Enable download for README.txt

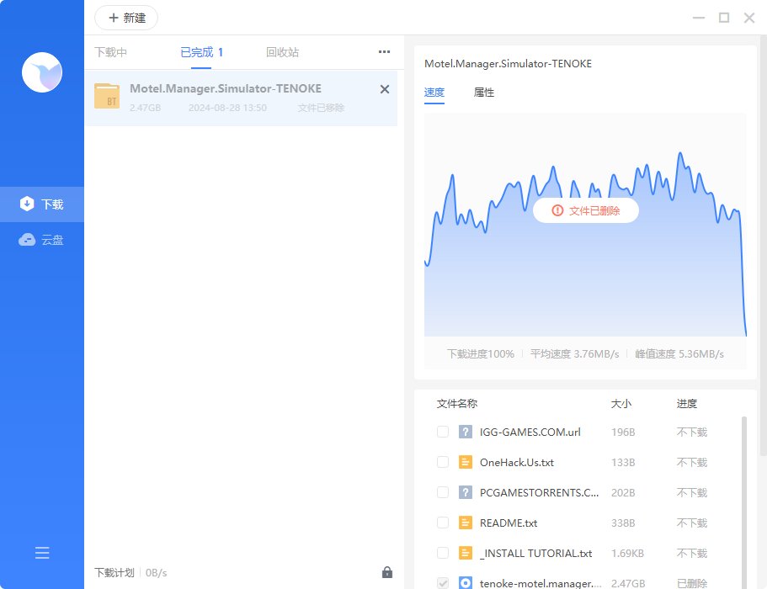click(442, 523)
